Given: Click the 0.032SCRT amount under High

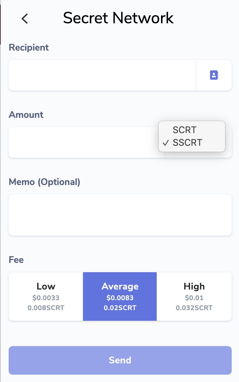Looking at the screenshot, I should (194, 308).
